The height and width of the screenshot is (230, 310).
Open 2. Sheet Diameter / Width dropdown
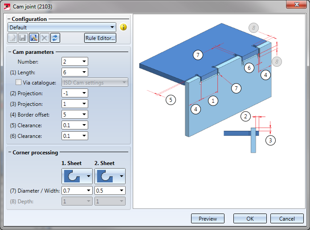pyautogui.click(x=110, y=190)
